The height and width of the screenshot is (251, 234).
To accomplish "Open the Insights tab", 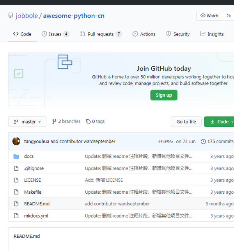I will [x=212, y=34].
